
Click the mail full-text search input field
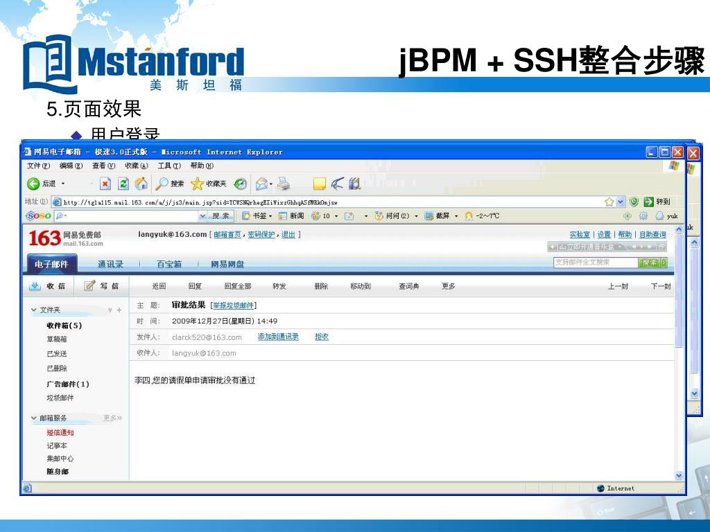596,263
